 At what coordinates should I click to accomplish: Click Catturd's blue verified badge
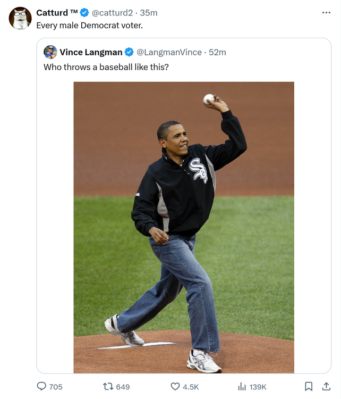[x=84, y=13]
